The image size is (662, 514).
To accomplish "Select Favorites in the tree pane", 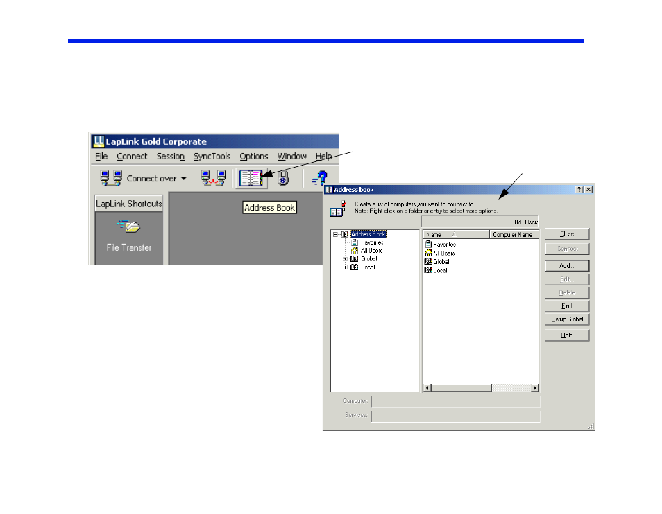I will pyautogui.click(x=372, y=242).
